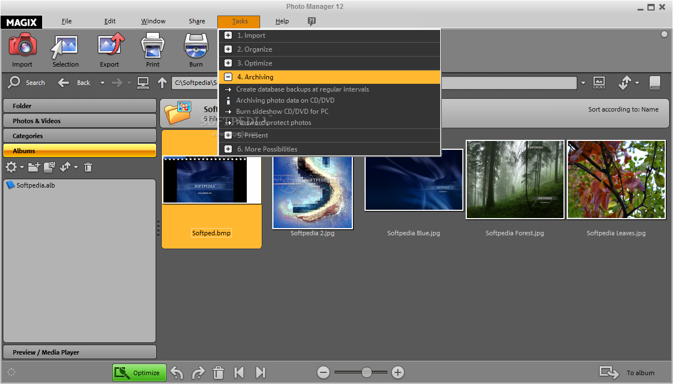Save the current album
The image size is (673, 384).
(49, 166)
